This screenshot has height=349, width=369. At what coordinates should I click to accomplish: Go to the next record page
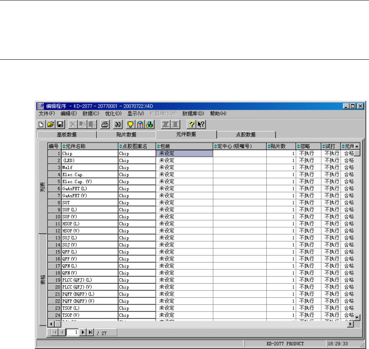tap(84, 332)
